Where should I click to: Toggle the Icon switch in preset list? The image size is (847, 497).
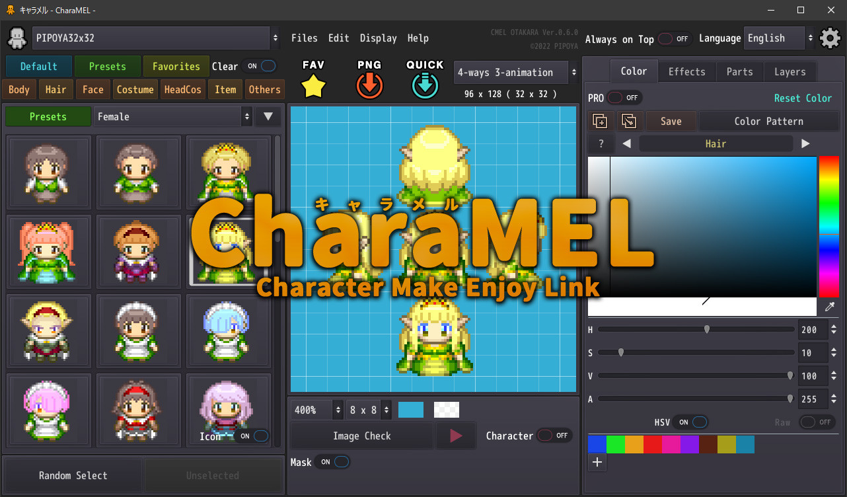pyautogui.click(x=253, y=436)
